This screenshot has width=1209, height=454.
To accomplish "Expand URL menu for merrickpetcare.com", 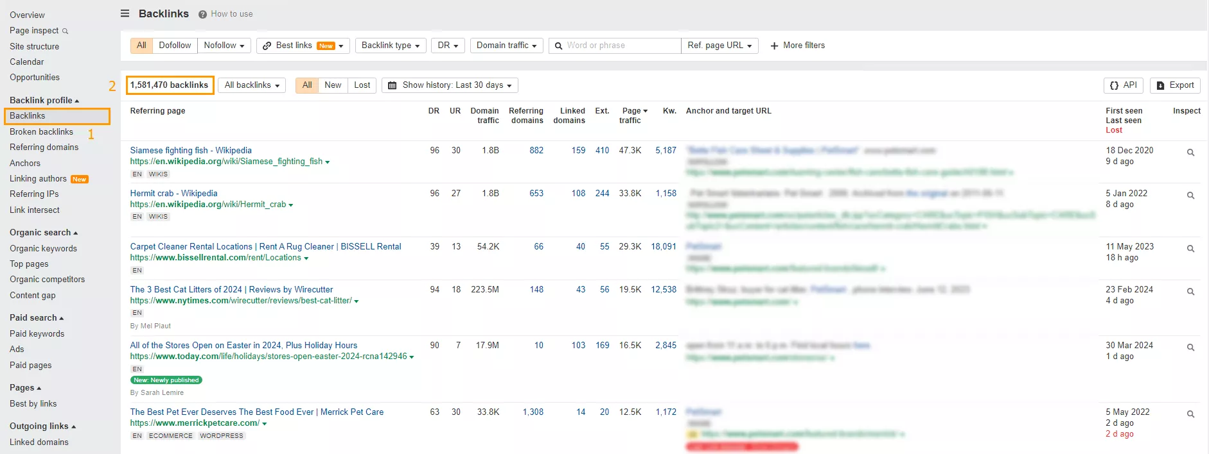I will pyautogui.click(x=265, y=424).
